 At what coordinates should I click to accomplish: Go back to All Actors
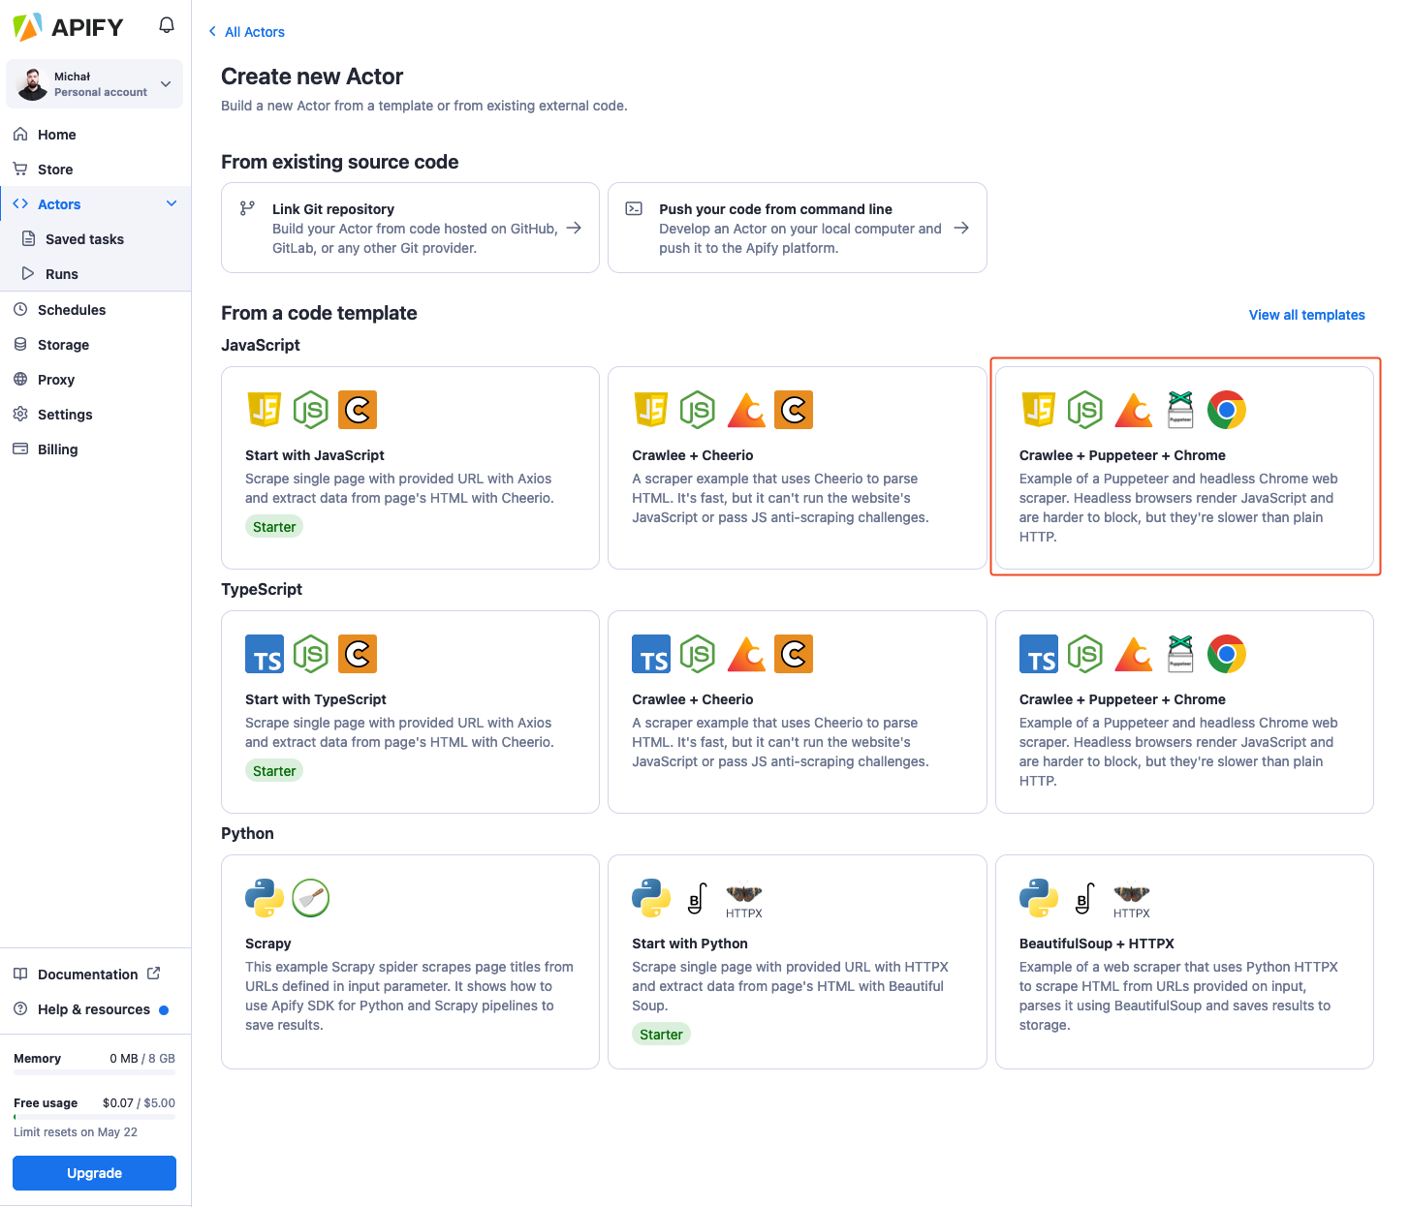(246, 32)
